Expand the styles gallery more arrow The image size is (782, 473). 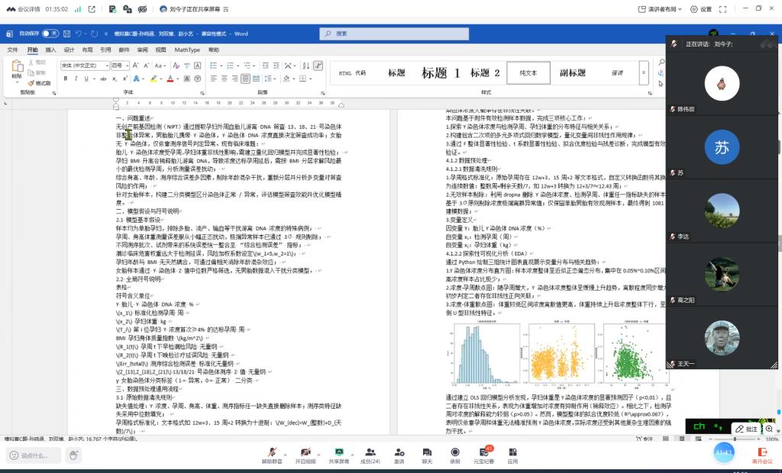point(644,72)
